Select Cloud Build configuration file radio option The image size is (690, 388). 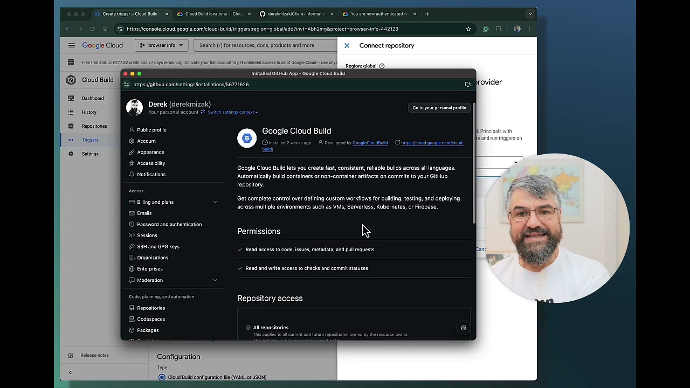[162, 377]
